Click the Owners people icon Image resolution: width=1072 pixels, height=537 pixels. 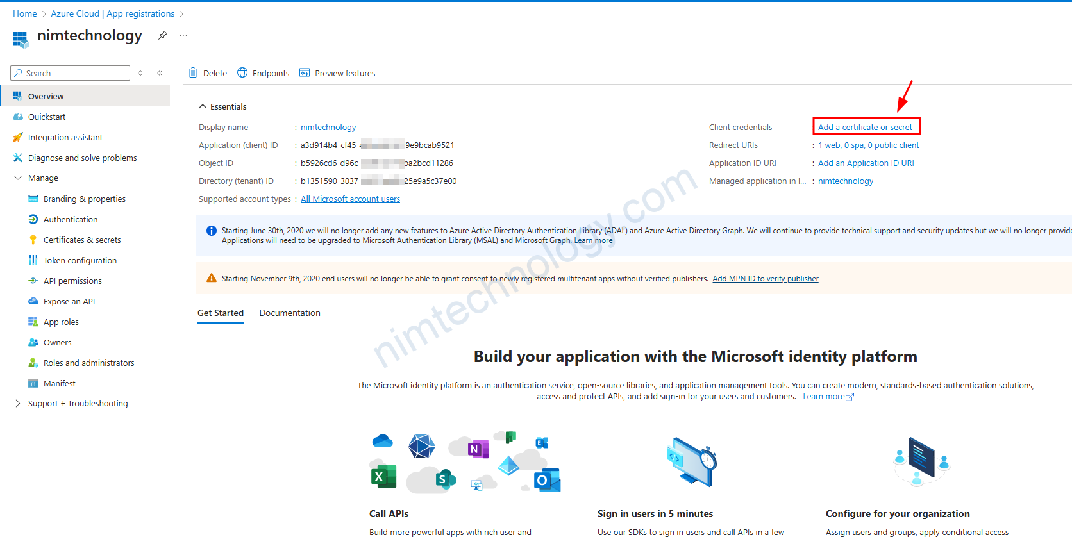click(33, 342)
